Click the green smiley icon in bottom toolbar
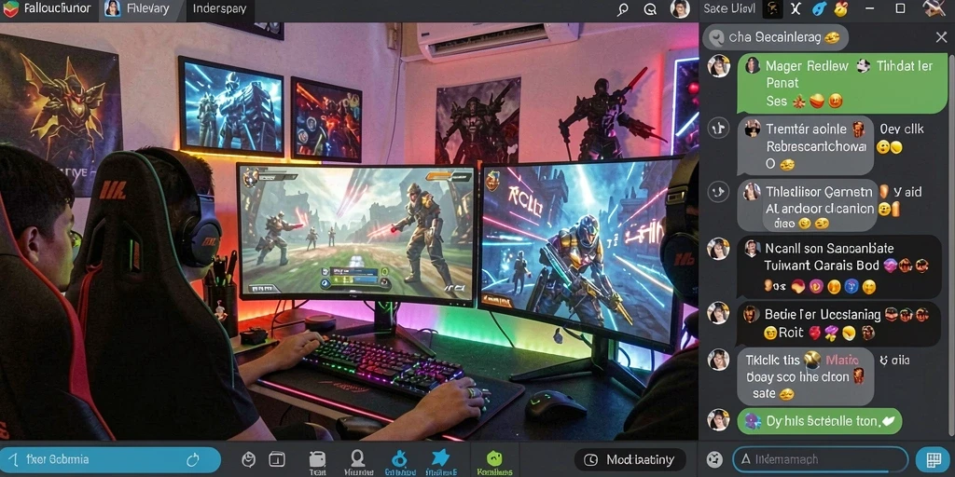The image size is (955, 477). 494,459
